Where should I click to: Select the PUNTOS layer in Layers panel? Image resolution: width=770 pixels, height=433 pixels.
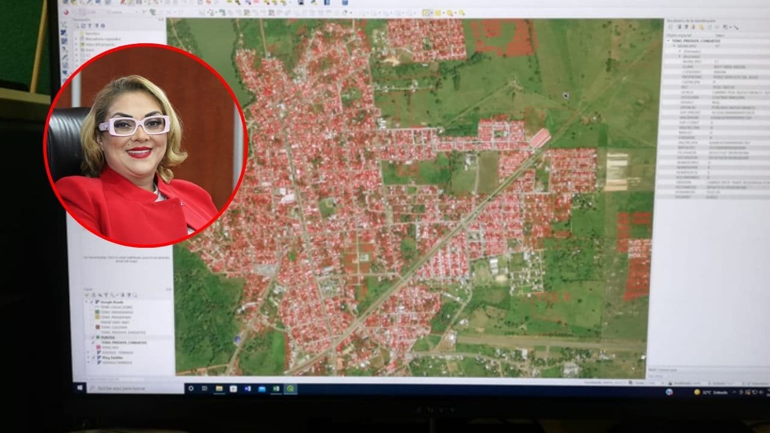click(108, 337)
